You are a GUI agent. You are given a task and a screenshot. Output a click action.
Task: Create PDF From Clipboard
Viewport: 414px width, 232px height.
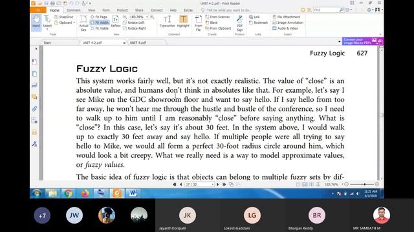pyautogui.click(x=218, y=28)
